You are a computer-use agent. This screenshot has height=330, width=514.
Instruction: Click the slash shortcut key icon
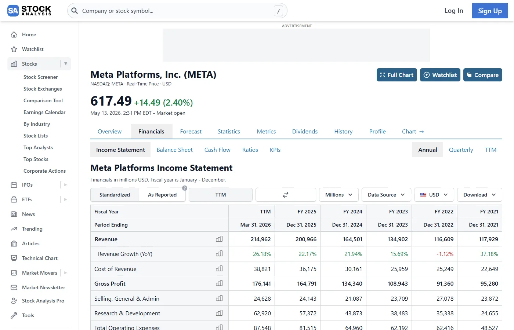278,11
